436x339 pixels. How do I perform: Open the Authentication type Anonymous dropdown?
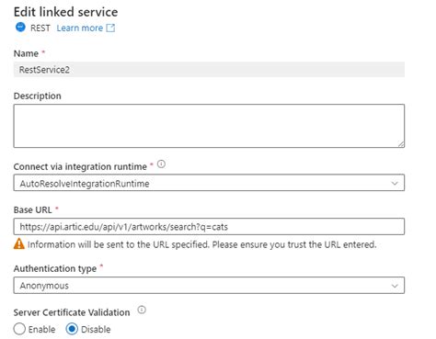click(209, 286)
